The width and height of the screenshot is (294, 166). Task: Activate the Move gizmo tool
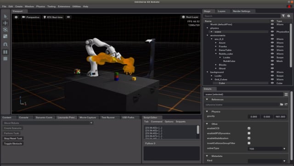point(6,23)
